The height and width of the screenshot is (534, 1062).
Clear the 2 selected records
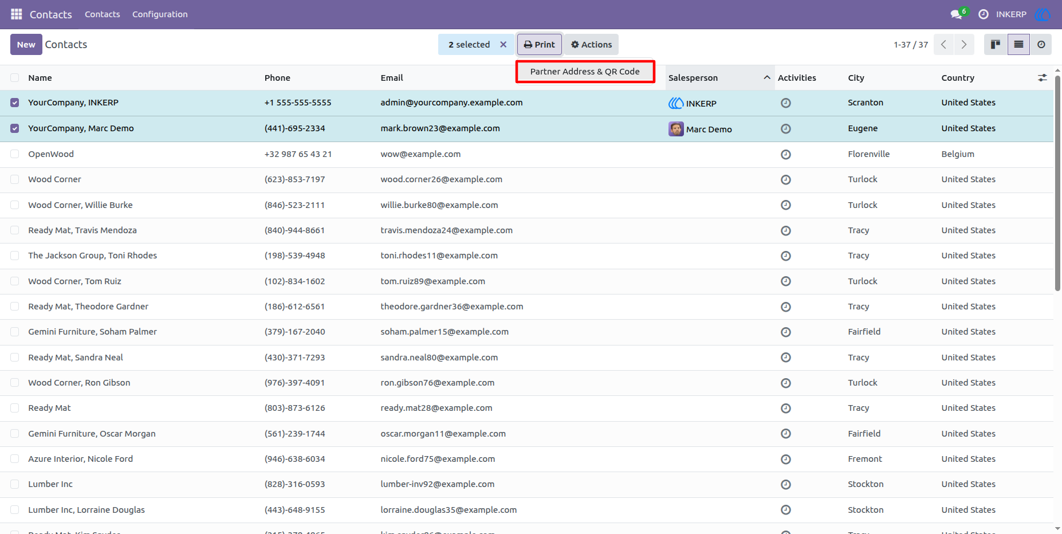point(504,44)
